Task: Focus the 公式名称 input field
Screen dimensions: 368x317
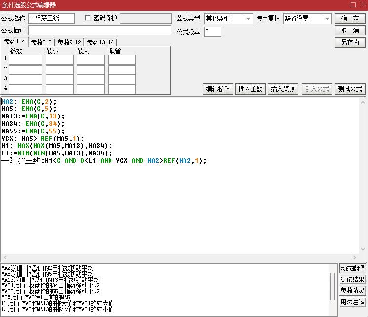Action: click(52, 18)
